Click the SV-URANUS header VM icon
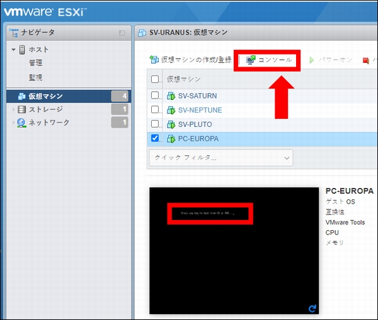 click(142, 33)
